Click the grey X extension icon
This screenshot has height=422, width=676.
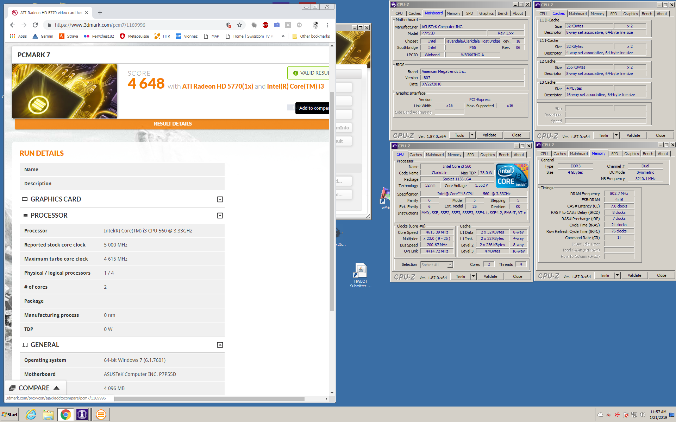[x=288, y=25]
